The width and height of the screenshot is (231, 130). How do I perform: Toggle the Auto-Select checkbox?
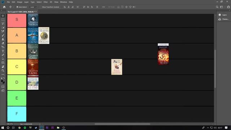[x=17, y=7]
